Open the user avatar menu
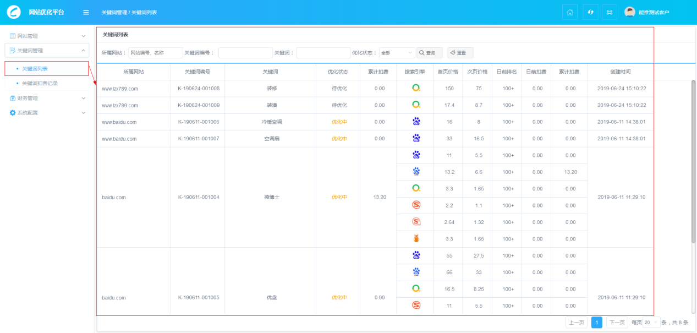Screen dimensions: 697x333 click(630, 12)
